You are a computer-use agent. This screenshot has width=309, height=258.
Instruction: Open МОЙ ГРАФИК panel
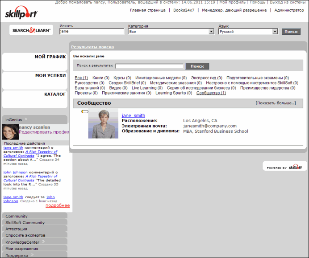[x=35, y=62]
